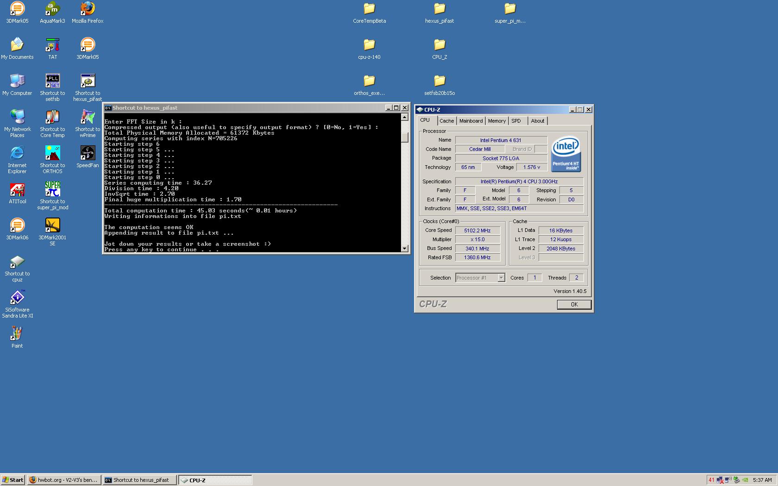778x486 pixels.
Task: Select the Shortcut to super_pi_mod icon
Action: coord(52,196)
